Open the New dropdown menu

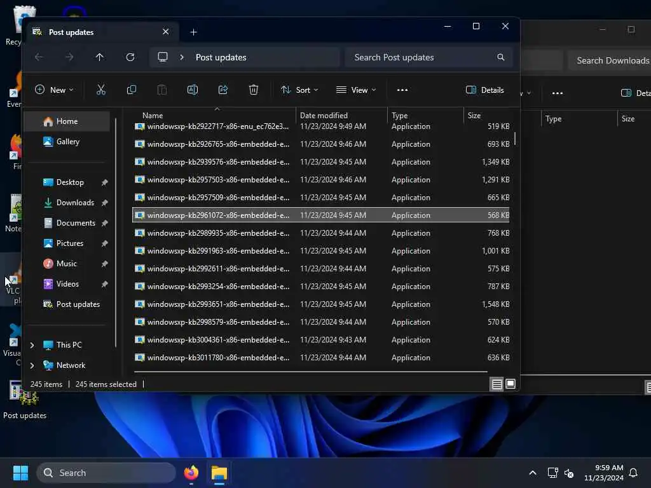[x=55, y=90]
